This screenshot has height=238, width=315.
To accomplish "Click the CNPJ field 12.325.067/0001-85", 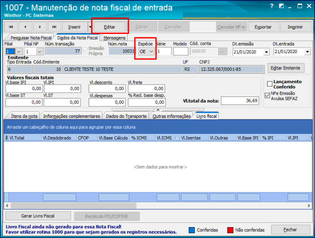I will [232, 69].
